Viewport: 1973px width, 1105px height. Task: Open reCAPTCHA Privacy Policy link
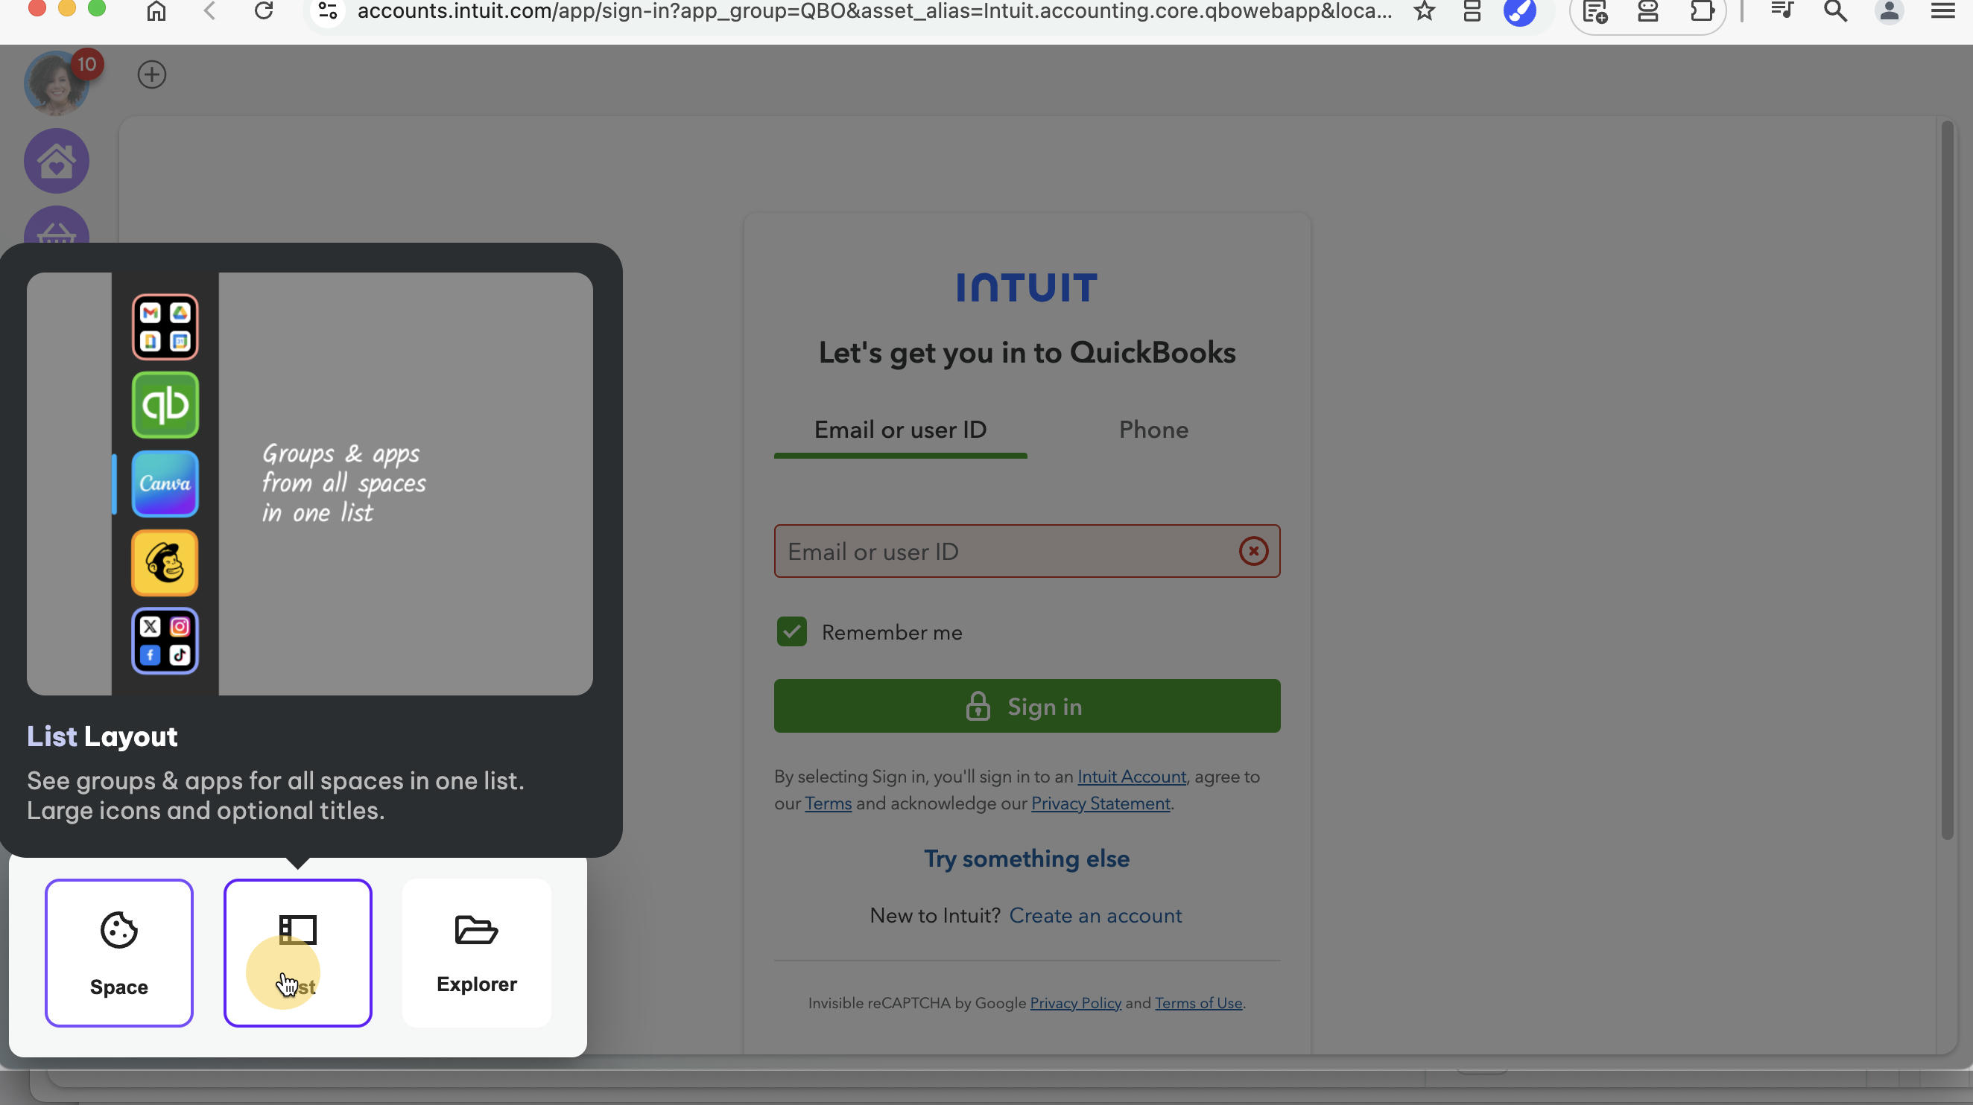pos(1075,1003)
